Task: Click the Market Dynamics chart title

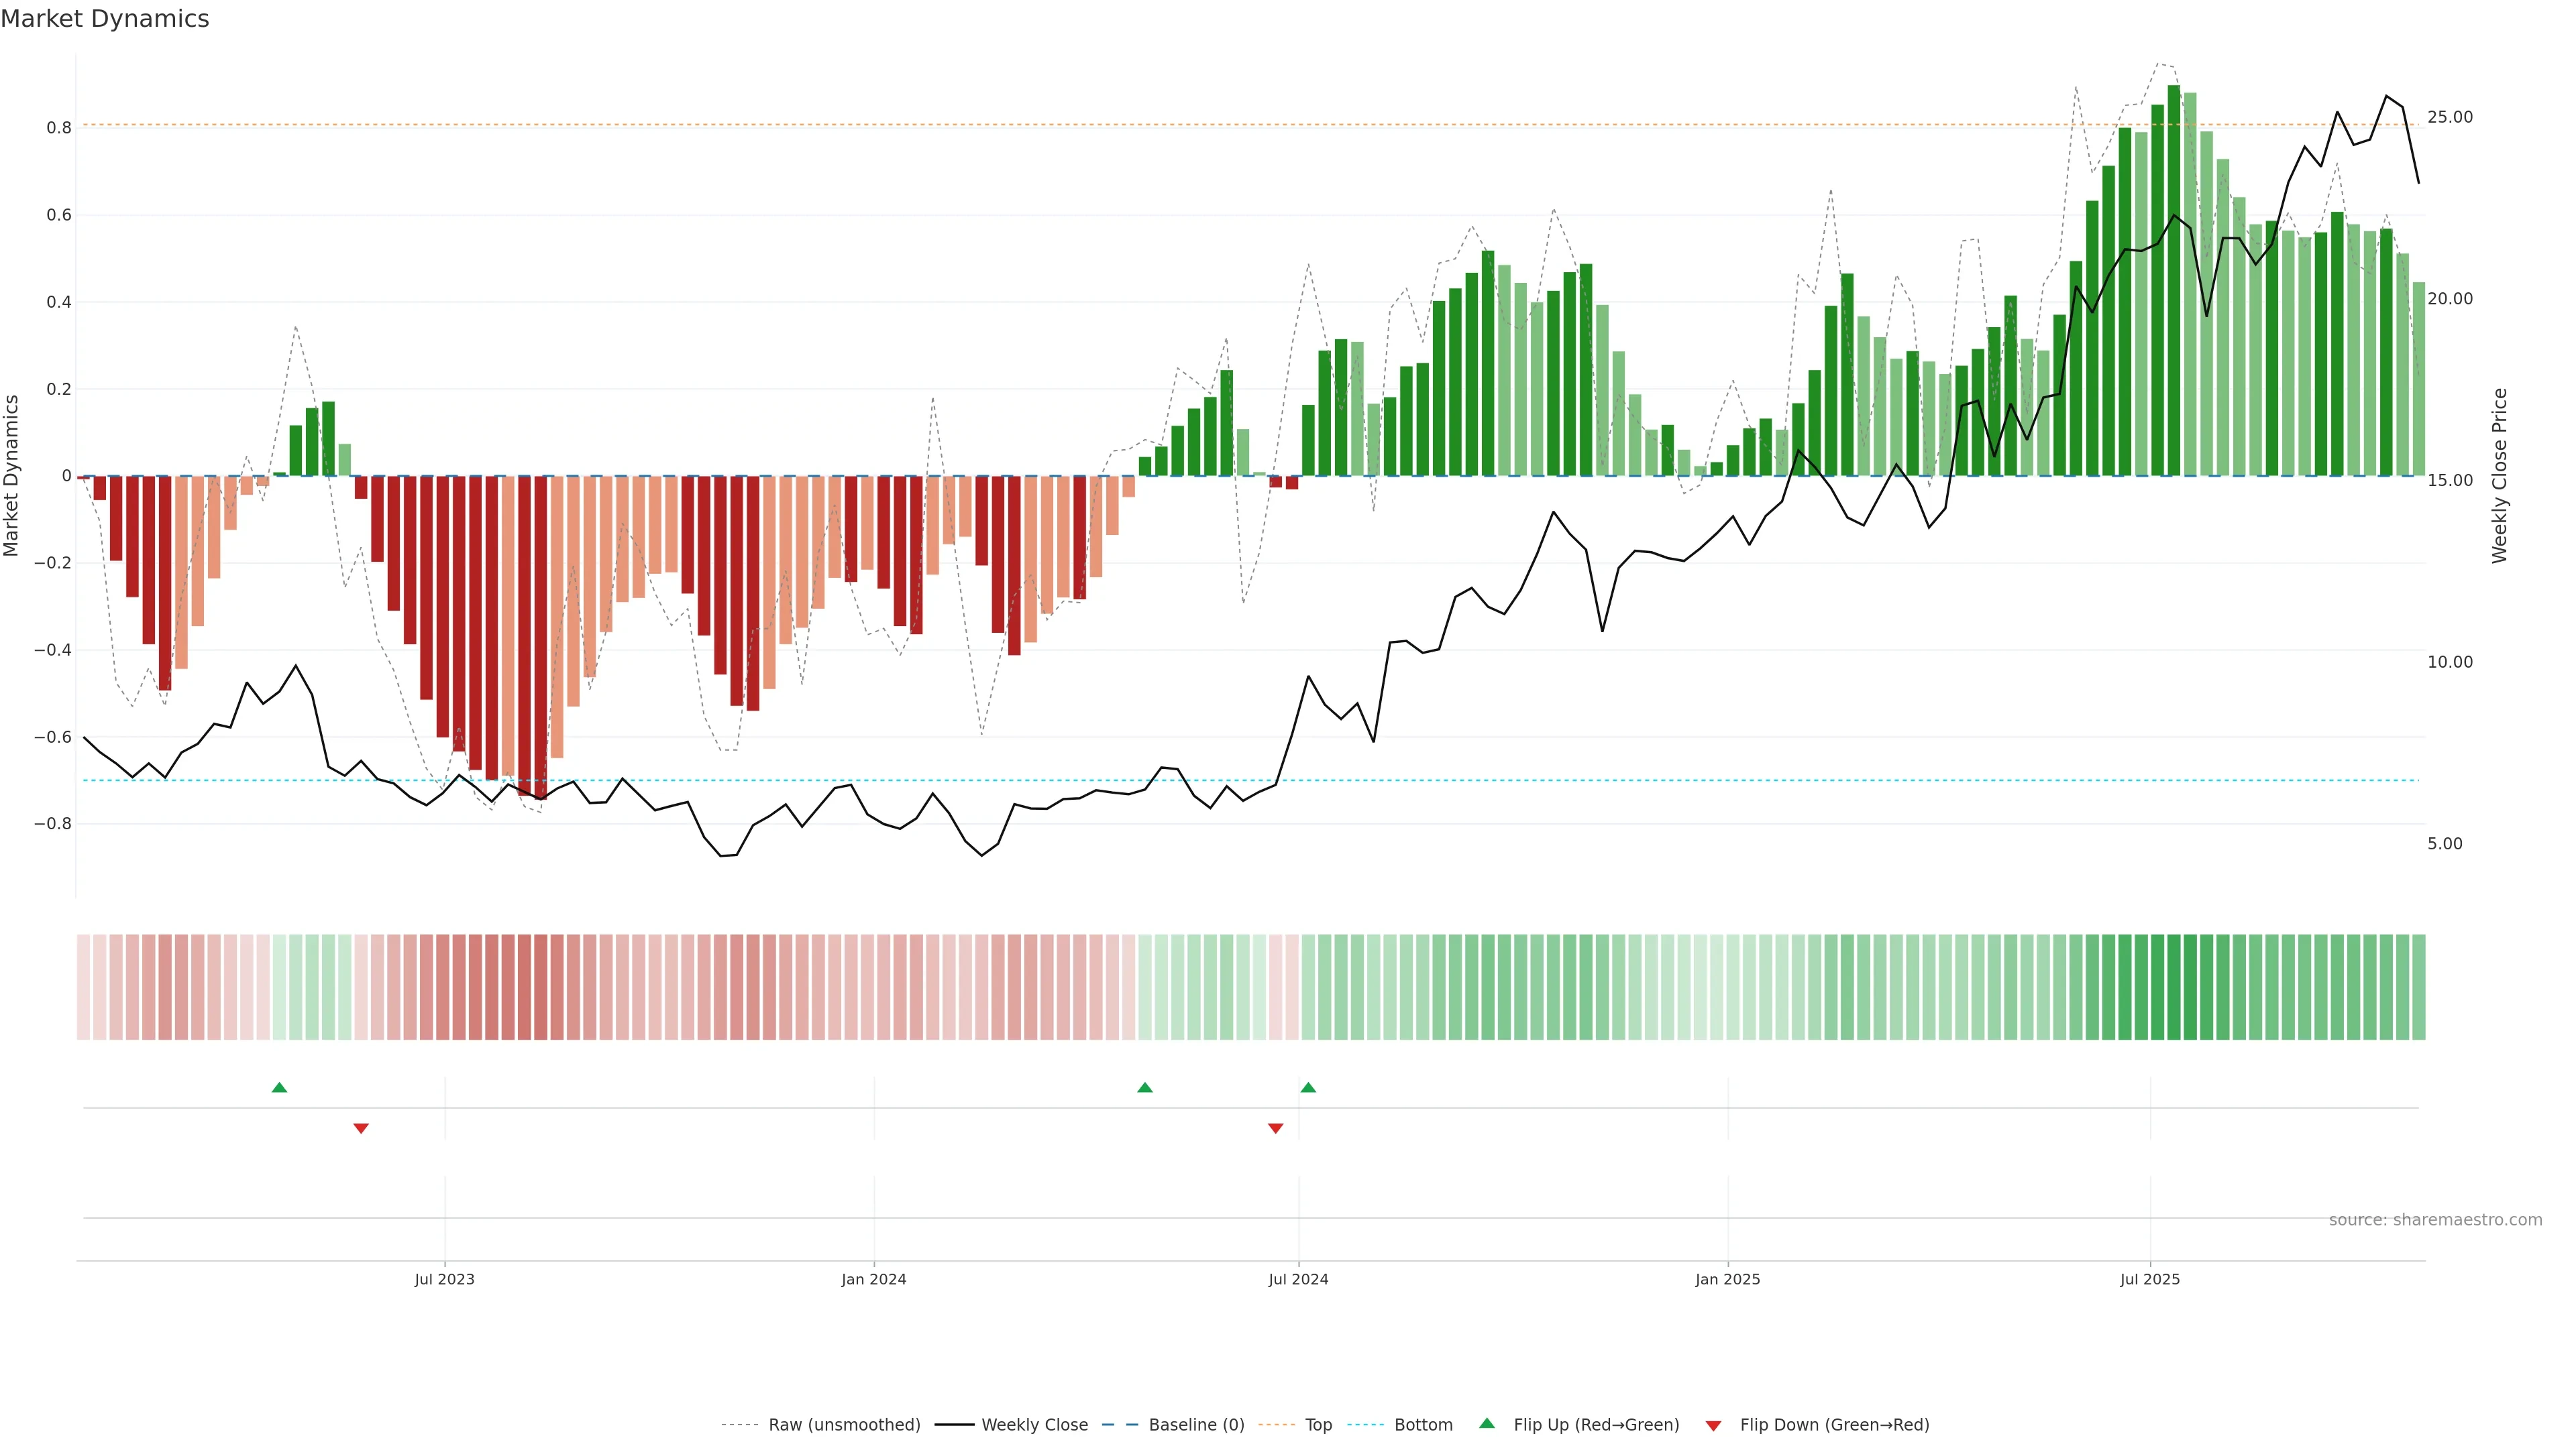Action: tap(105, 19)
